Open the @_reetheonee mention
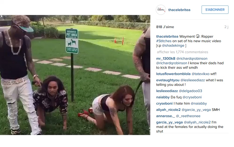 pyautogui.click(x=188, y=116)
